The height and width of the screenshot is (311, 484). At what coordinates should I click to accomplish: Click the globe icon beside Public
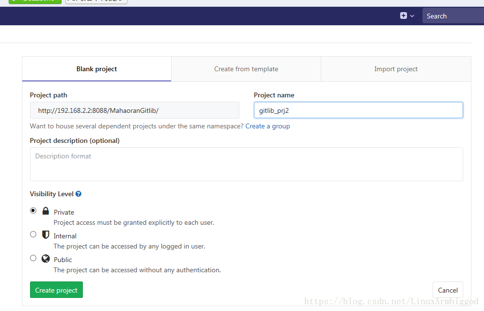(46, 259)
